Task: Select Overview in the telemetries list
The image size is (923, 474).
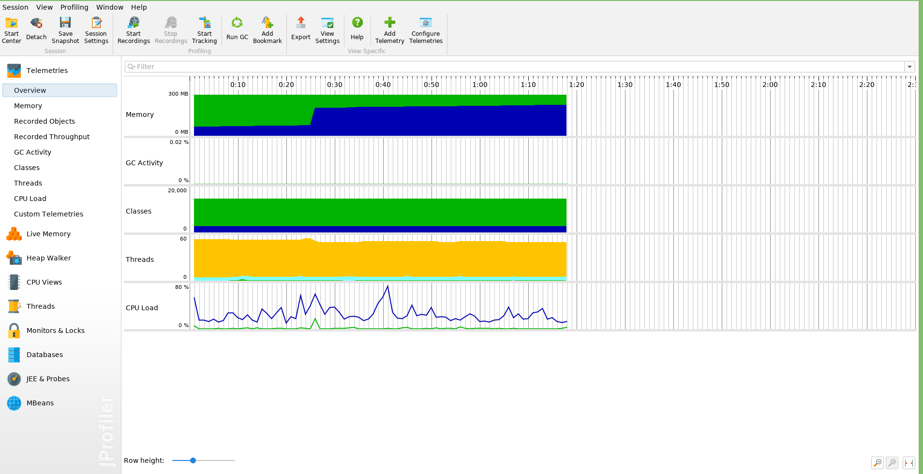Action: click(60, 90)
